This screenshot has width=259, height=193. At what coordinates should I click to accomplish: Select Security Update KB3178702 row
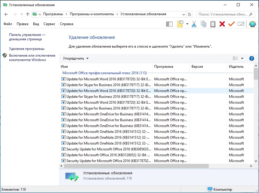[x=156, y=161]
